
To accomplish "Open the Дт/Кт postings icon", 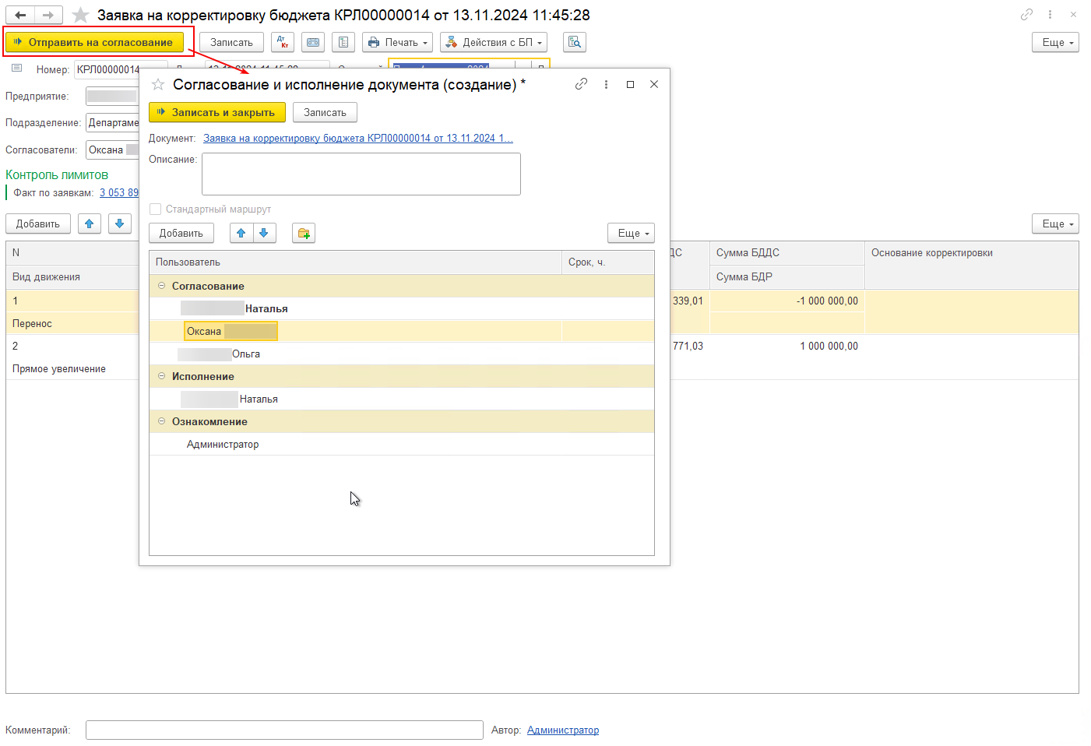I will pyautogui.click(x=283, y=42).
